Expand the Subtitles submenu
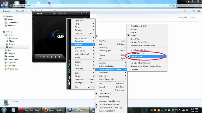The height and width of the screenshot is (113, 202). point(83,47)
